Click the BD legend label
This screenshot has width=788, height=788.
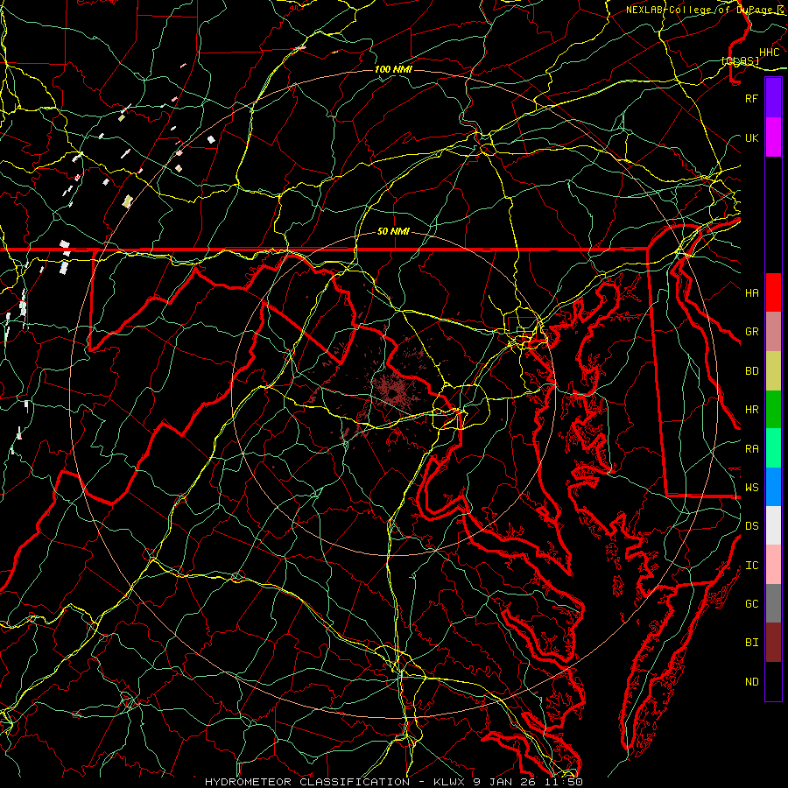coord(751,371)
